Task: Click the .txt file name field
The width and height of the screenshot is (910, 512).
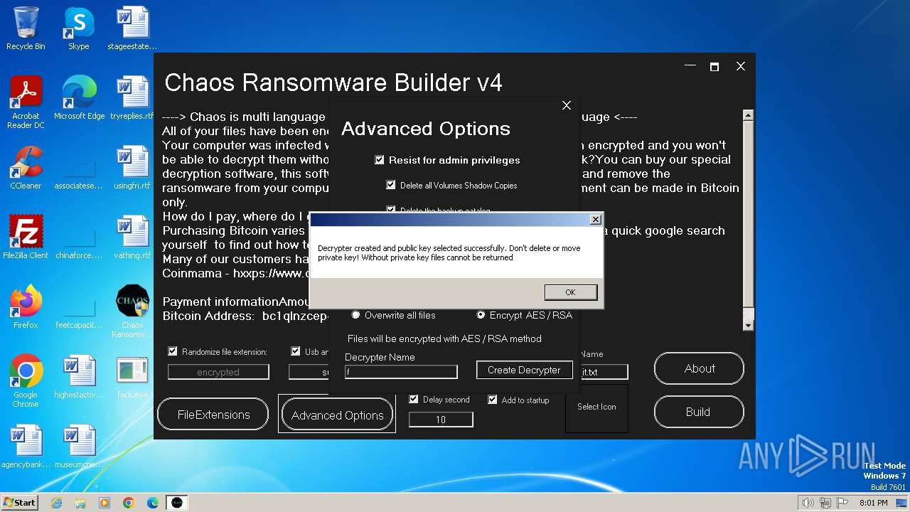Action: click(604, 371)
